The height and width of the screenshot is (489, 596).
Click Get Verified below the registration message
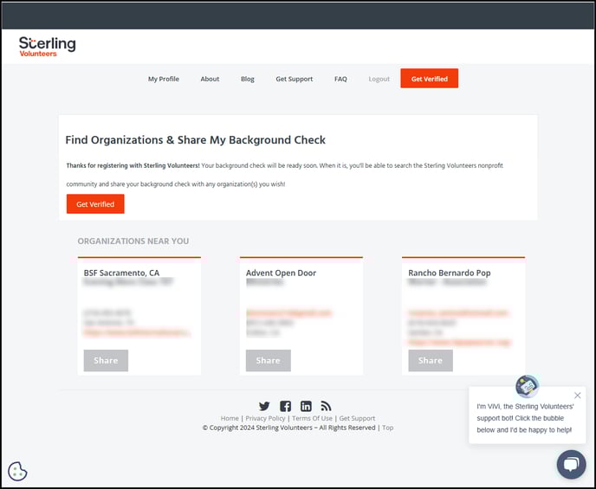[x=95, y=204]
